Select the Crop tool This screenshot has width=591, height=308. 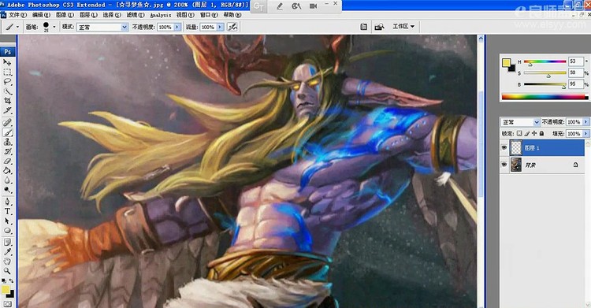coord(7,101)
